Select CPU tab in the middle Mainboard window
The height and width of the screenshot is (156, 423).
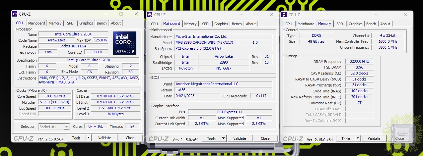point(154,24)
